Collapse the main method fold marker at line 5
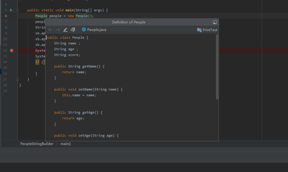 17,10
